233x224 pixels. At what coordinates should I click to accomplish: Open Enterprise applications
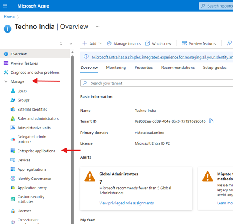pyautogui.click(x=36, y=151)
